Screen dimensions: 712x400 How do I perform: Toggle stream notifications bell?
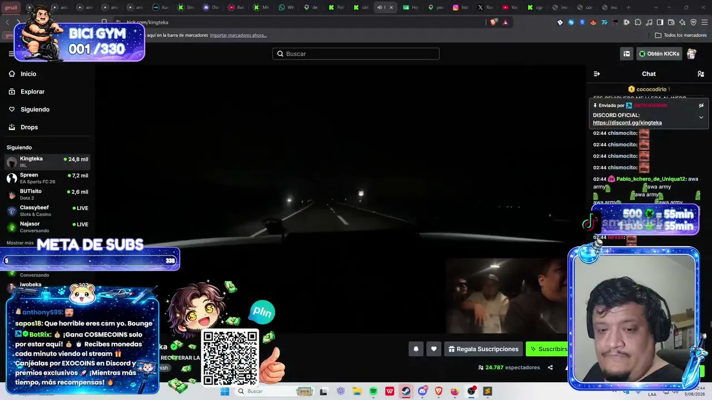[x=416, y=349]
